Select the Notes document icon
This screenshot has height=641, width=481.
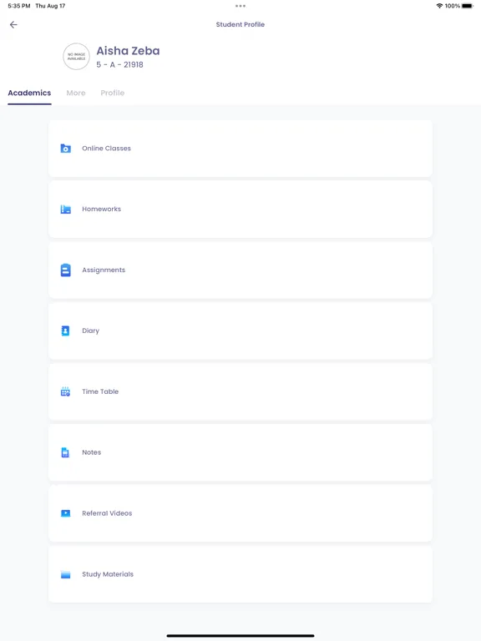(x=65, y=452)
